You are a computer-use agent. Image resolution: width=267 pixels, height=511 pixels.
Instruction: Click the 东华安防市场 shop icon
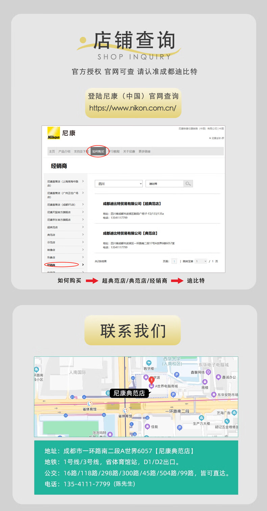214,395
